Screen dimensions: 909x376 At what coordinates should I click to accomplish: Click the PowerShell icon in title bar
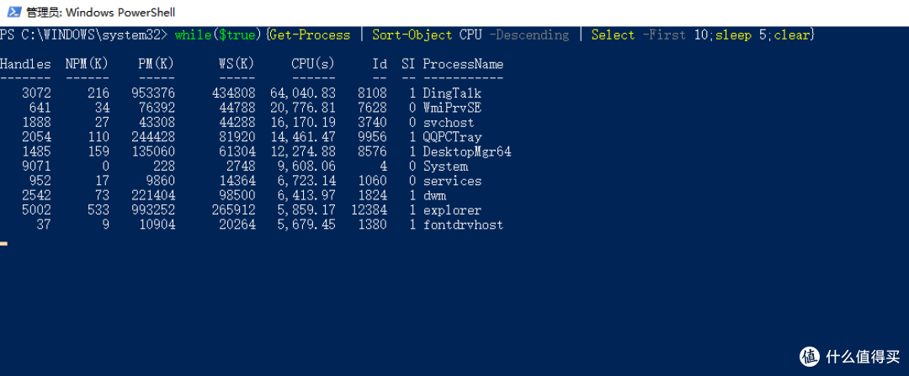coord(15,12)
